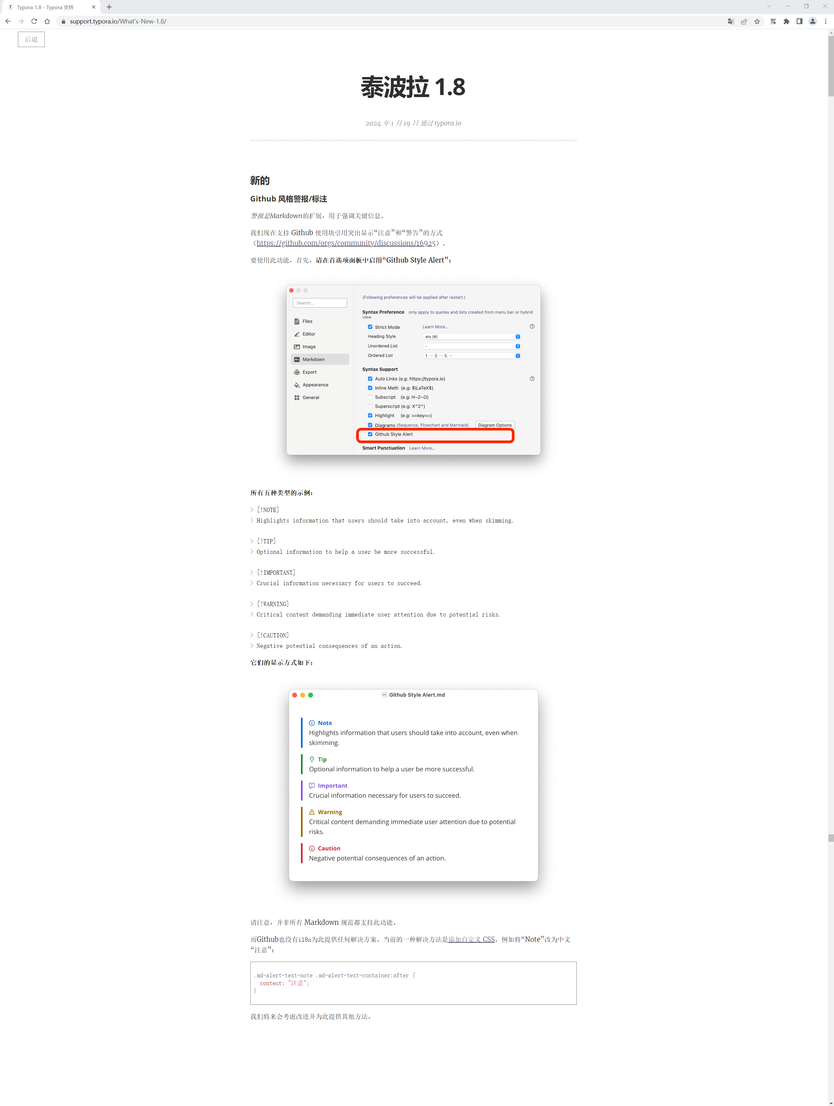The image size is (834, 1106).
Task: Click the typora.io date byline text
Action: coord(413,123)
